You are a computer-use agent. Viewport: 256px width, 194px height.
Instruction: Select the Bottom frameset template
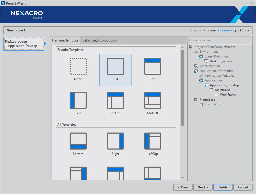[x=78, y=141]
